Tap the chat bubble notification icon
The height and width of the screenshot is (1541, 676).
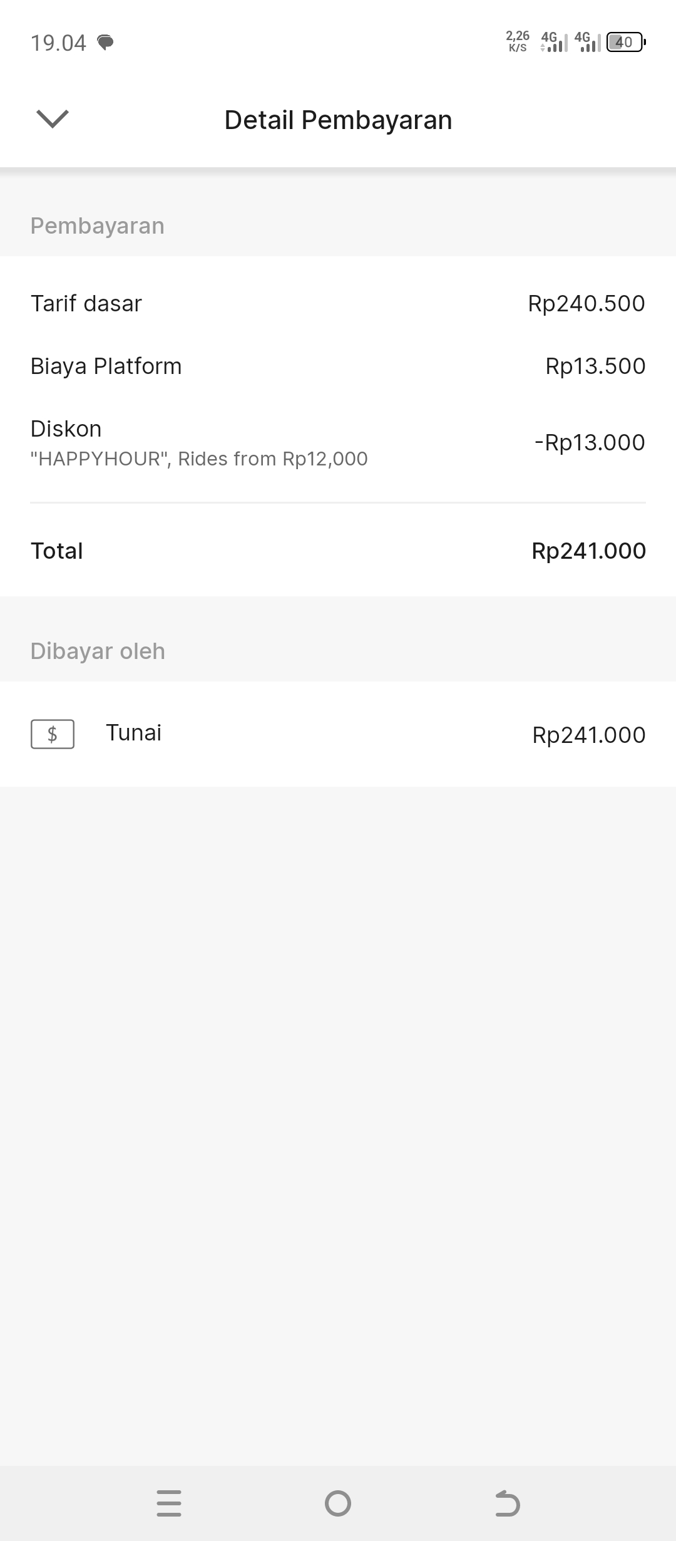pyautogui.click(x=105, y=43)
